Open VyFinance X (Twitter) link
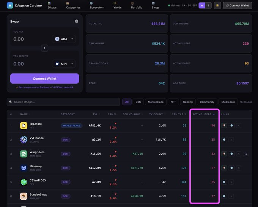 click(x=231, y=140)
